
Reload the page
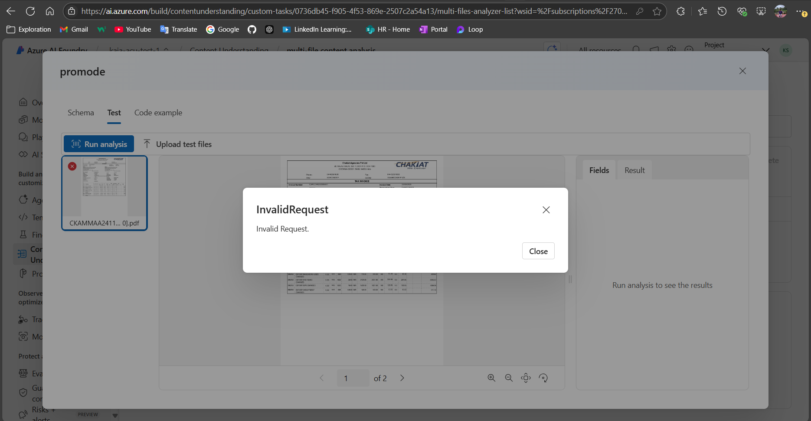tap(30, 11)
